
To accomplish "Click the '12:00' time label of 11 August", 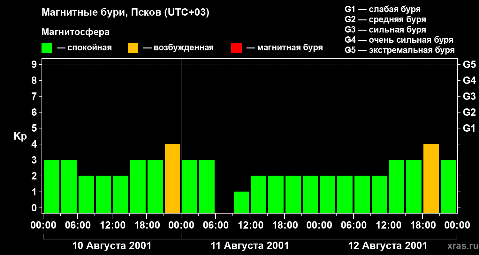I will click(250, 225).
